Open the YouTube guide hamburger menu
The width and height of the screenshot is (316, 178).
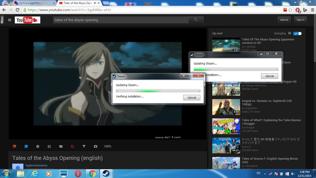coord(9,20)
